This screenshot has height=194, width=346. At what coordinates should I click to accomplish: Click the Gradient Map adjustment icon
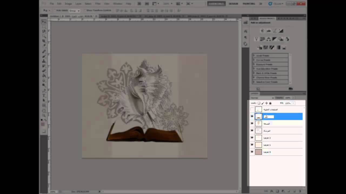click(278, 47)
